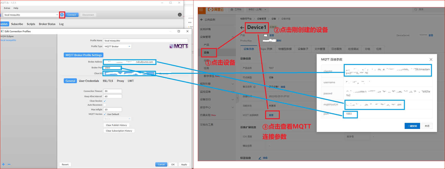Click the back arrow beside Device1
This screenshot has width=445, height=169.
point(242,28)
